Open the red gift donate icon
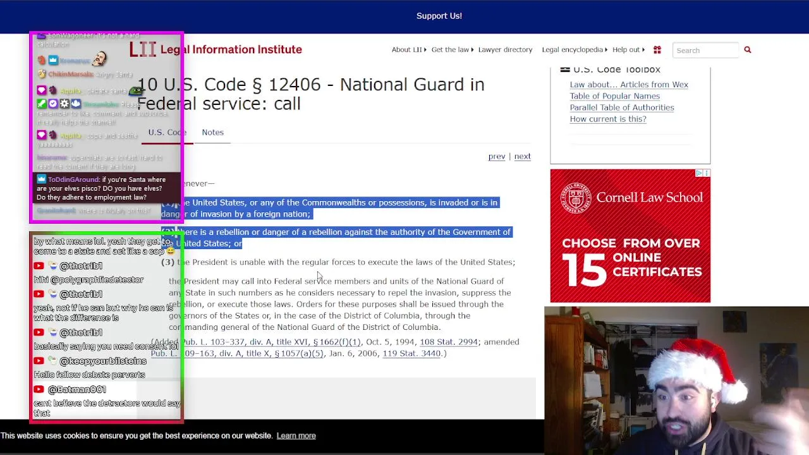Screen dimensions: 809x455 click(x=657, y=50)
